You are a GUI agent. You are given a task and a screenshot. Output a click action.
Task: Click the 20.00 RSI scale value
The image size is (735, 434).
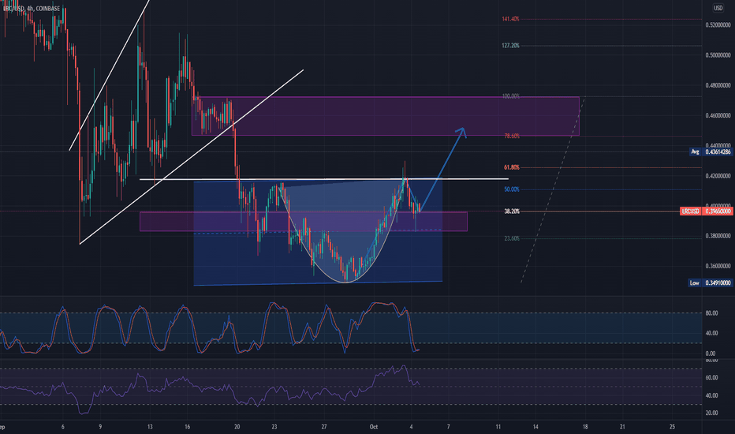tap(711, 413)
